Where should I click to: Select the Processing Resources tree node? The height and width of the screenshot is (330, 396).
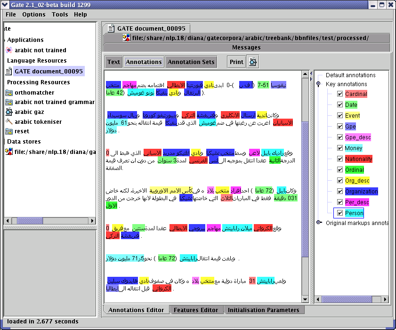click(39, 82)
